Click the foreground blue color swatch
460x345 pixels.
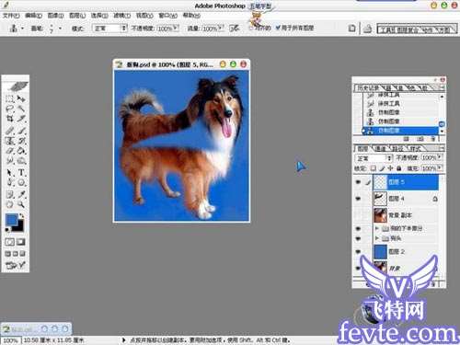click(x=12, y=220)
